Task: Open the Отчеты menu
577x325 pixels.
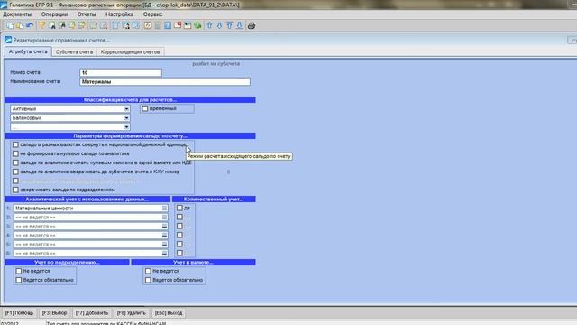Action: [87, 14]
